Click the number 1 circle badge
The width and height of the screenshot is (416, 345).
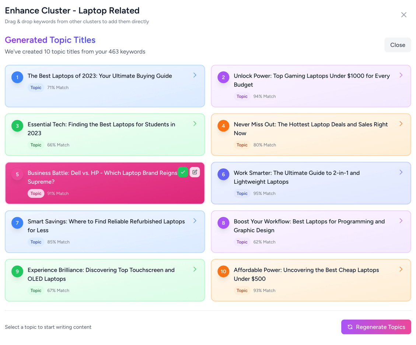[x=17, y=77]
